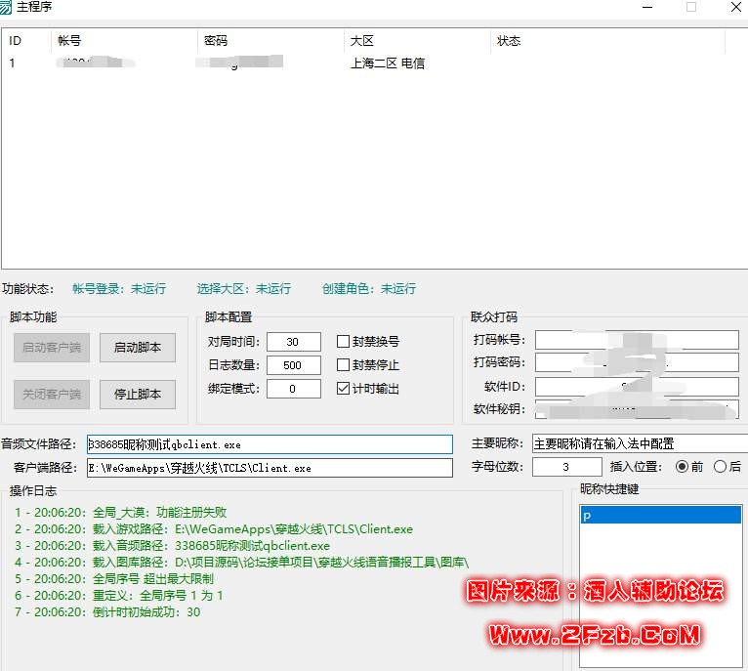Enable the 封禁停止 checkbox
Image resolution: width=748 pixels, height=671 pixels.
pos(344,365)
